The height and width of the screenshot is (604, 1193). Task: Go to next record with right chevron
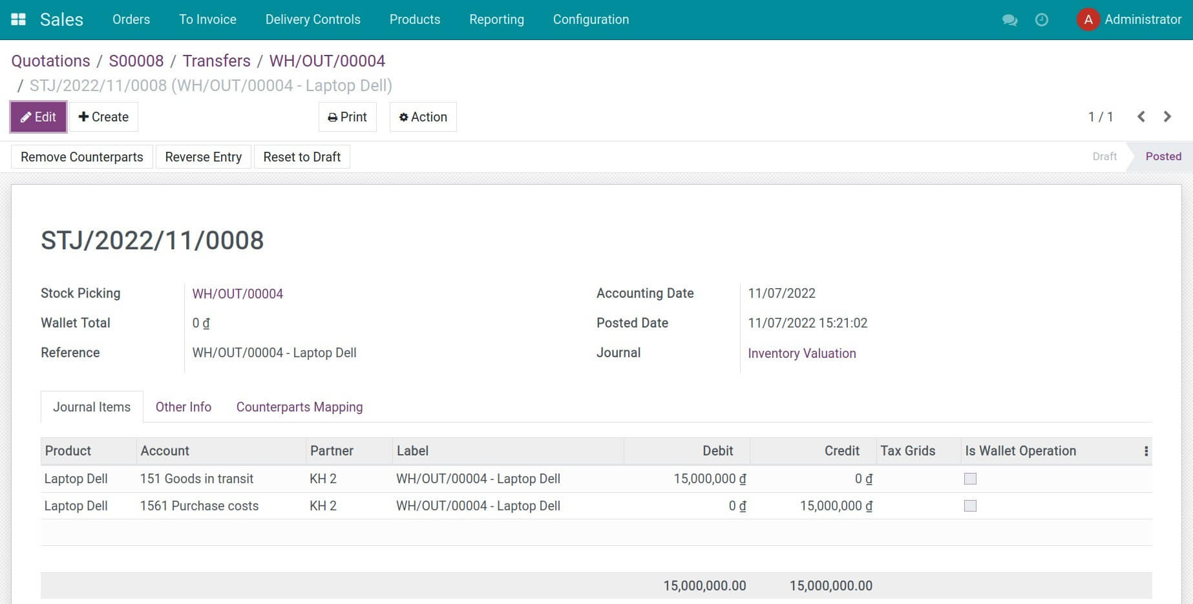pyautogui.click(x=1167, y=117)
